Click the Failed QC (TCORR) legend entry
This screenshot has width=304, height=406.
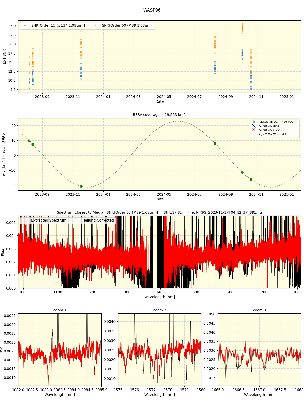click(272, 130)
